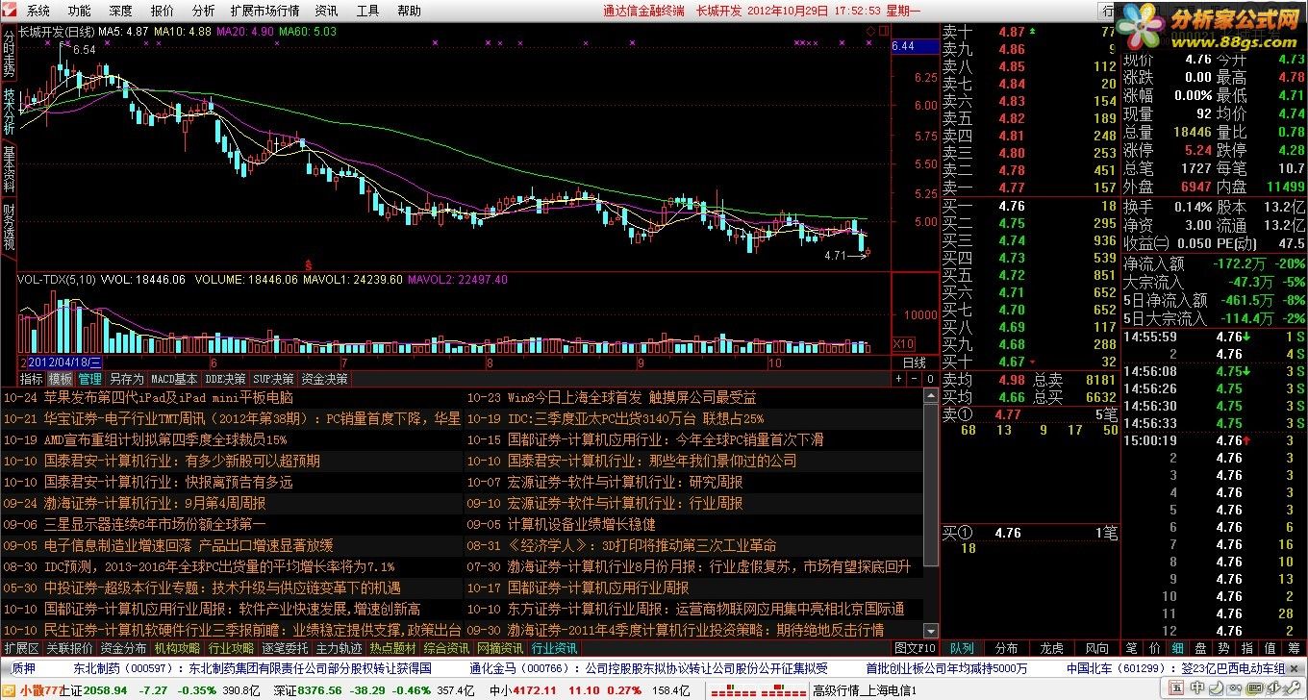The image size is (1308, 700).
Task: Click the 模板 template button
Action: tap(61, 379)
